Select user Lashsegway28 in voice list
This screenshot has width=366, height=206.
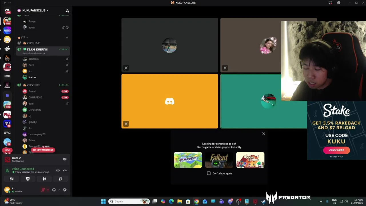(x=46, y=134)
